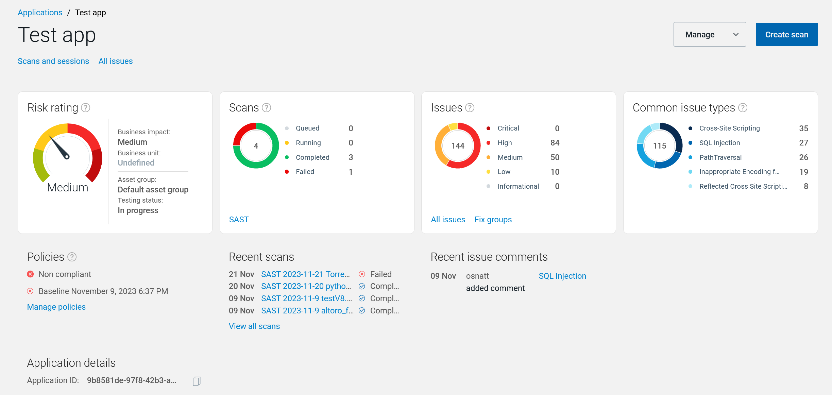Click the Scans help question-mark icon
The height and width of the screenshot is (395, 832).
(267, 108)
